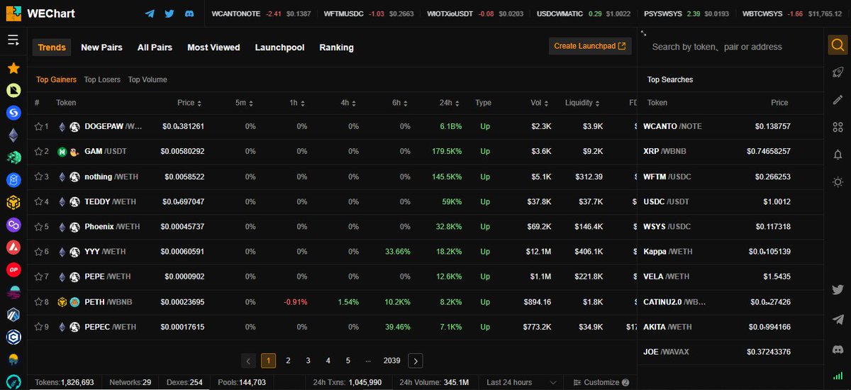Sort table by Vol column
The width and height of the screenshot is (851, 390).
click(x=540, y=103)
